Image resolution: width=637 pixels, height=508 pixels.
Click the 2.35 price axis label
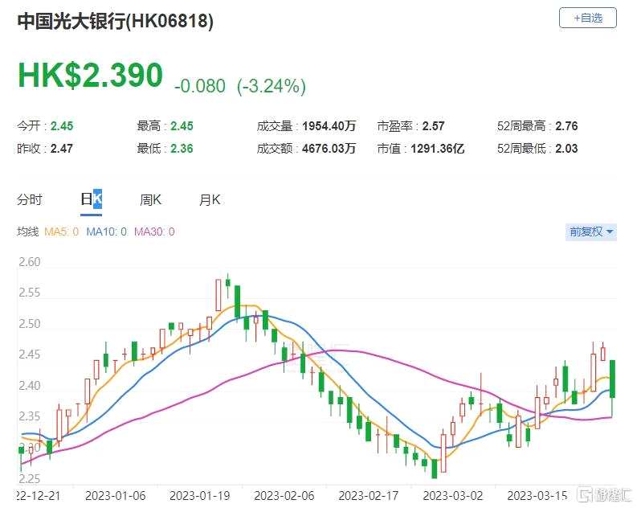30,416
